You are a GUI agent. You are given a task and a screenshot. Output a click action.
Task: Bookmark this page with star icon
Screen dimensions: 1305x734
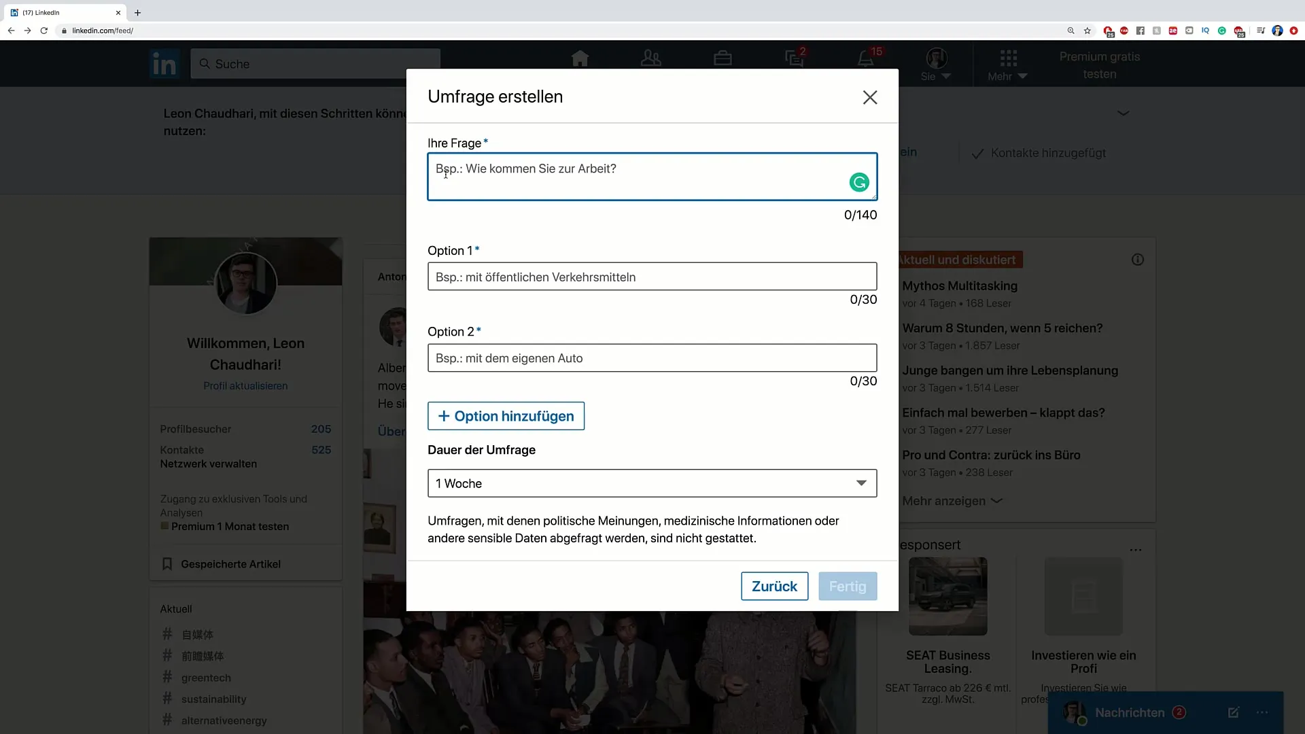pos(1087,31)
